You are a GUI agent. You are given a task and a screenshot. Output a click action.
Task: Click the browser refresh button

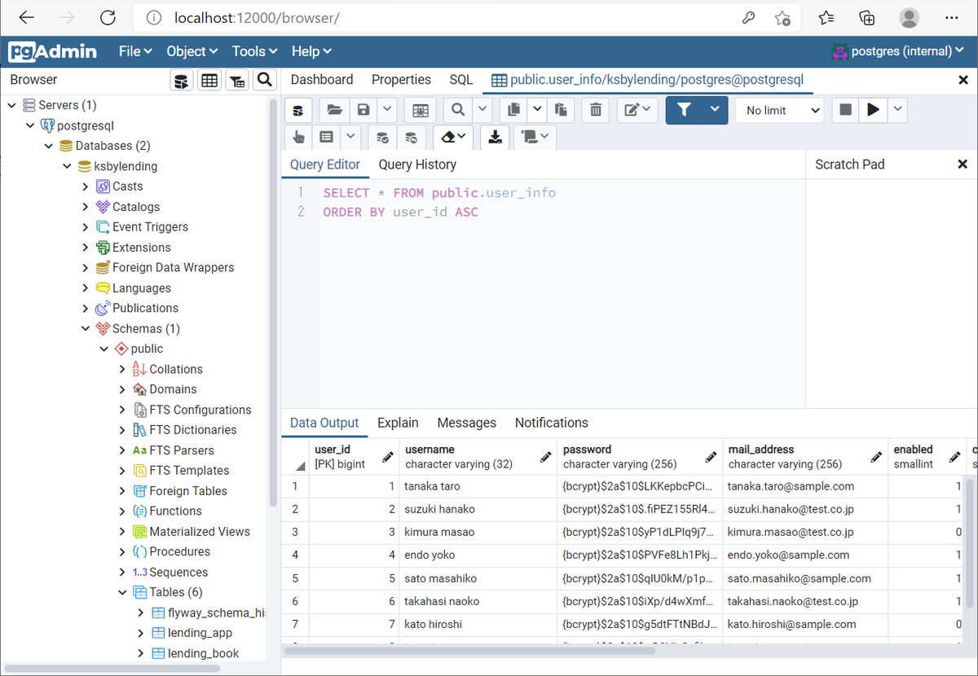pyautogui.click(x=107, y=18)
